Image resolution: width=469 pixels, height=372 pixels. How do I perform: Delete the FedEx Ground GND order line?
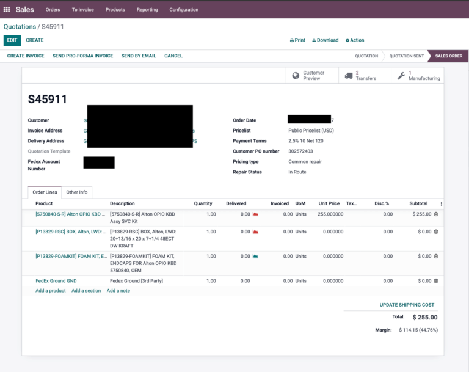tap(435, 281)
